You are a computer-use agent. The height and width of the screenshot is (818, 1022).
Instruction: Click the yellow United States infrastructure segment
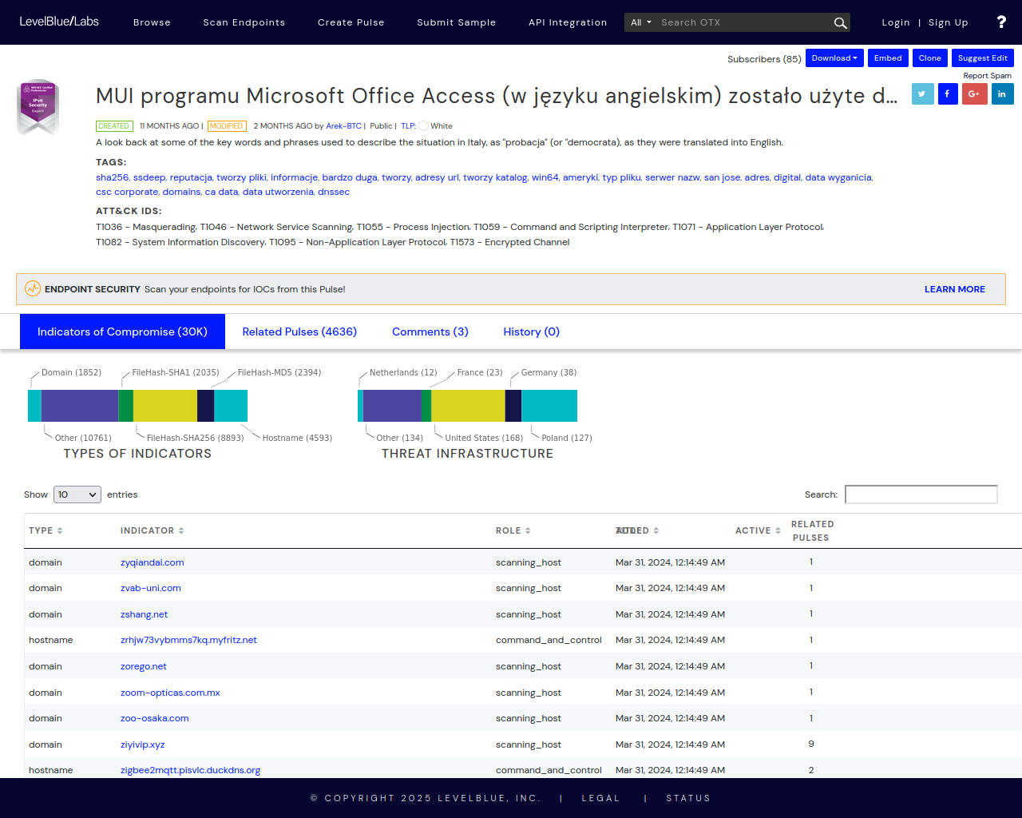(468, 406)
